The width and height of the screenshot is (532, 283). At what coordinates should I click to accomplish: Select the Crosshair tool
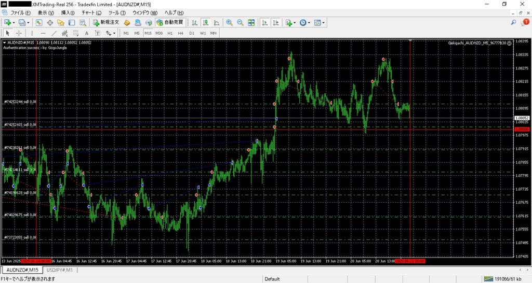click(x=19, y=33)
